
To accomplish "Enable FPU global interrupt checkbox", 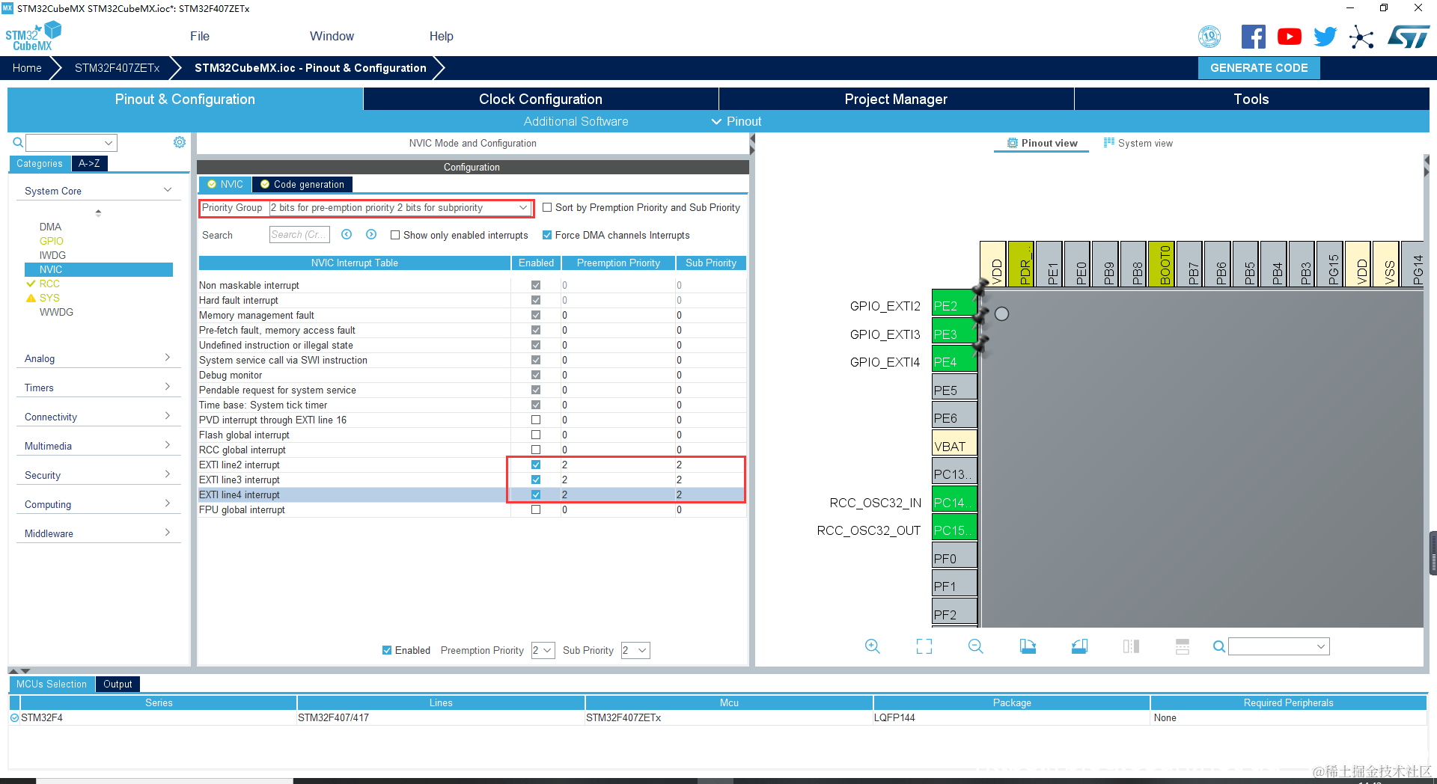I will point(536,509).
